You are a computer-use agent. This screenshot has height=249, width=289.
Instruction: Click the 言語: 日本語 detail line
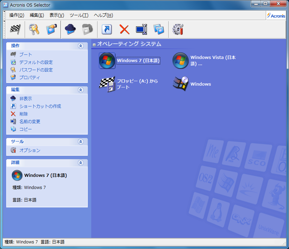(x=24, y=200)
